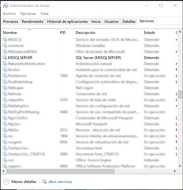Open the Opciones menu
This screenshot has width=183, height=190.
[28, 14]
